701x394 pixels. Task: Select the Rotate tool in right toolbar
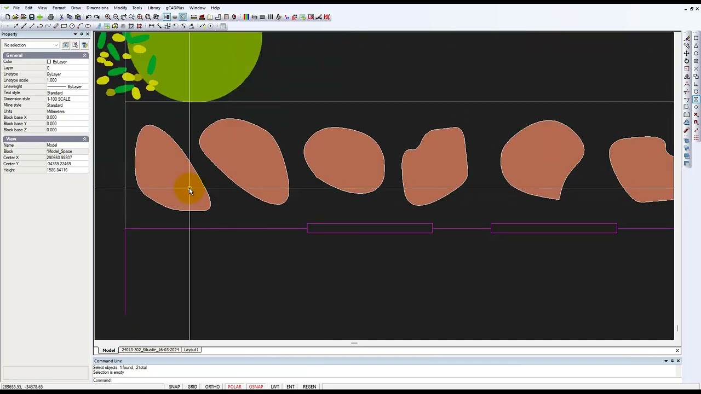687,61
